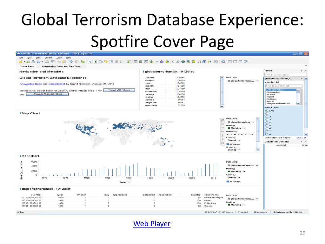Select attacktype1 option 3
Viewport: 325px width, 244px height.
pos(267,119)
